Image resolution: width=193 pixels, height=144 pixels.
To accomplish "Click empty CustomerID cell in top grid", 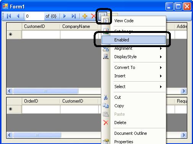I will point(41,34).
